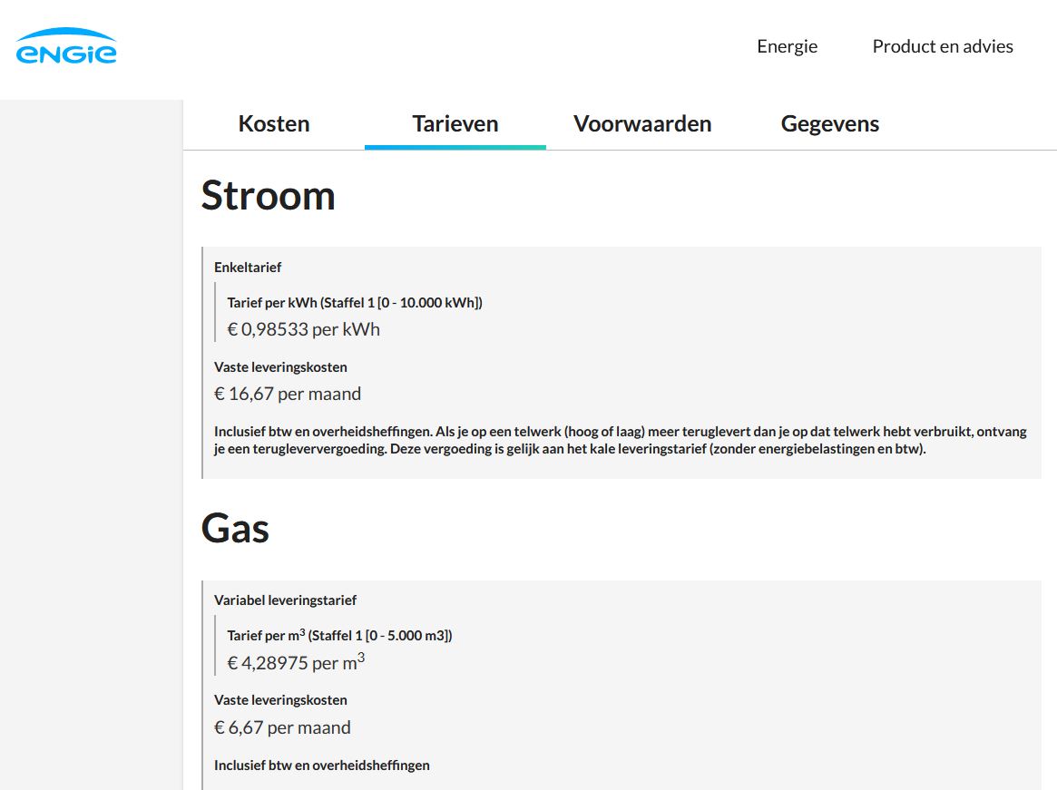The width and height of the screenshot is (1057, 790).
Task: Click the € 6,67 per maand amount
Action: (282, 727)
